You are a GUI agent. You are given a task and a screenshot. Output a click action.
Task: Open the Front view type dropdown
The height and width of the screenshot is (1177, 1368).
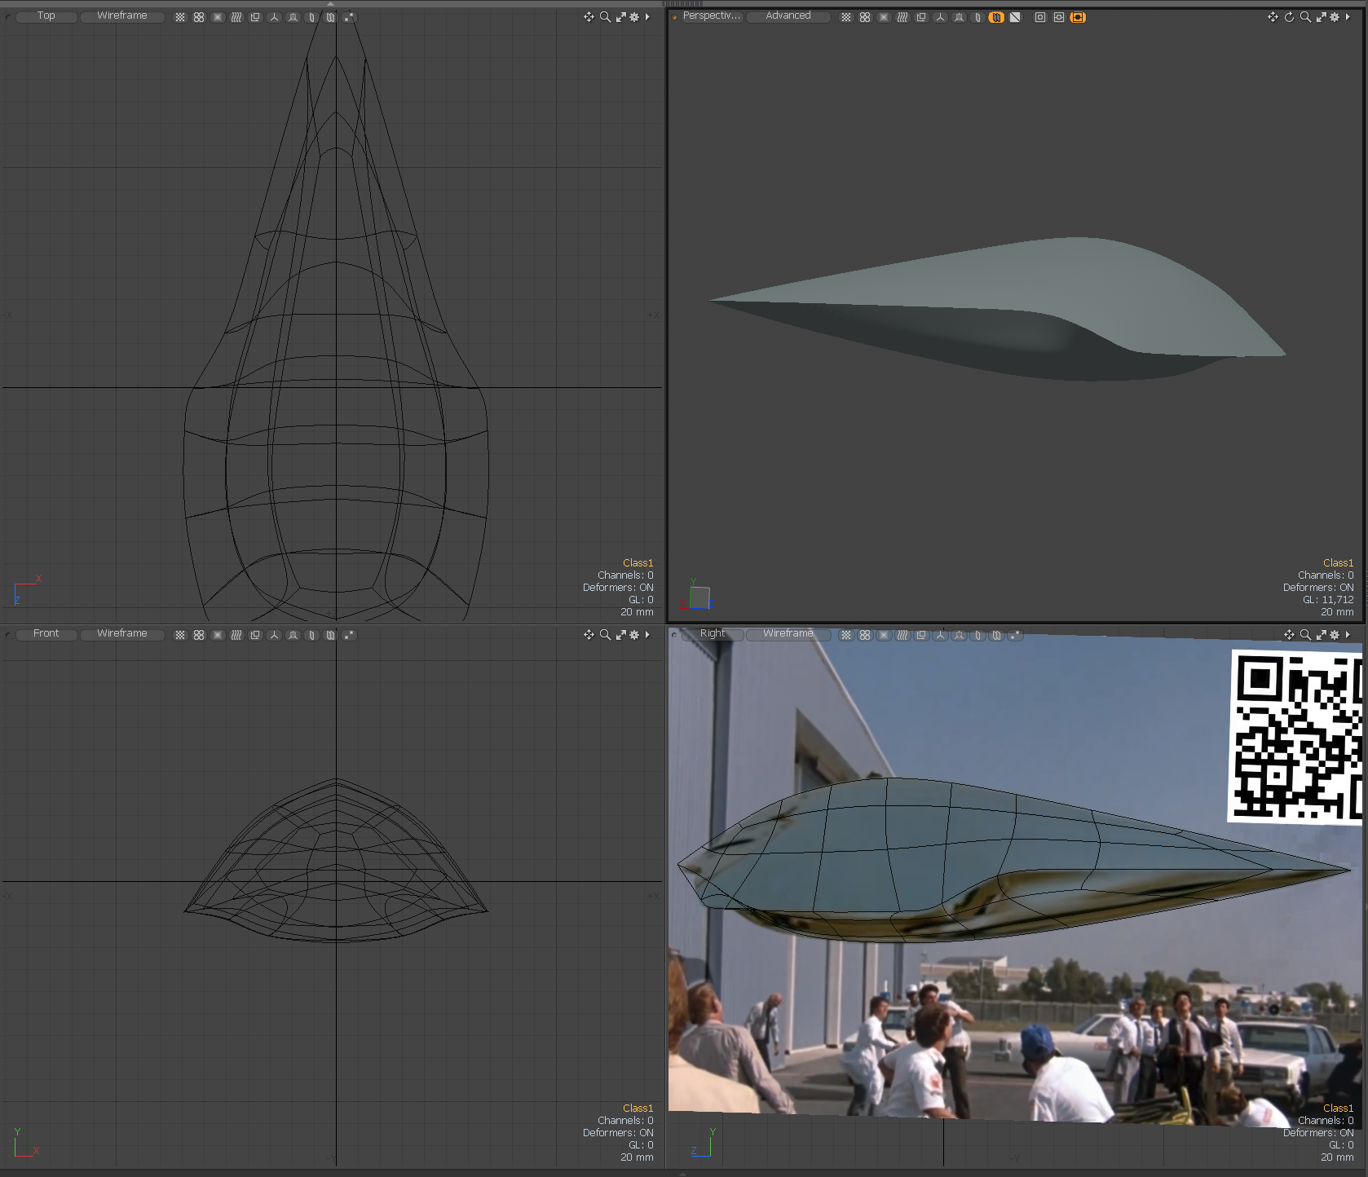pos(46,634)
